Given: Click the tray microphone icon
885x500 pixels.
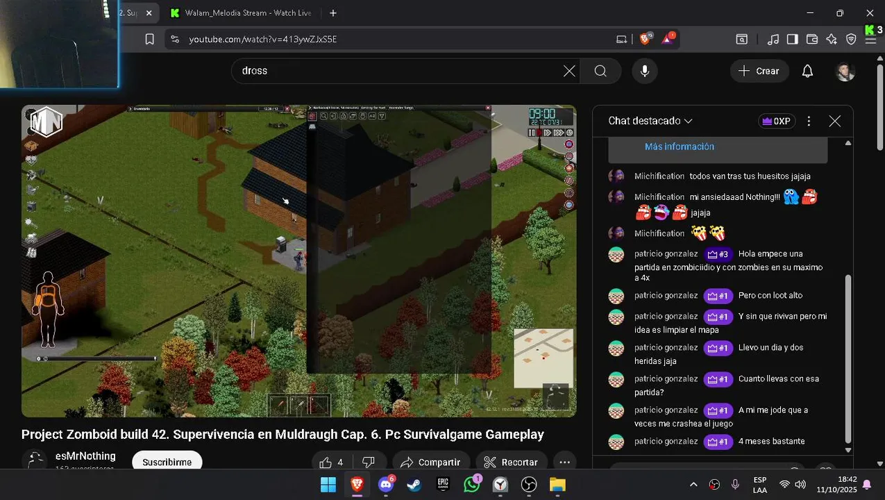Looking at the screenshot, I should point(735,484).
